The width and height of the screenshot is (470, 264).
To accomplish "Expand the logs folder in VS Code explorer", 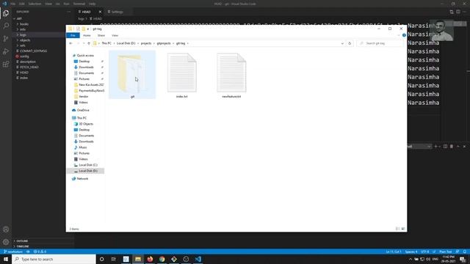I will (23, 34).
